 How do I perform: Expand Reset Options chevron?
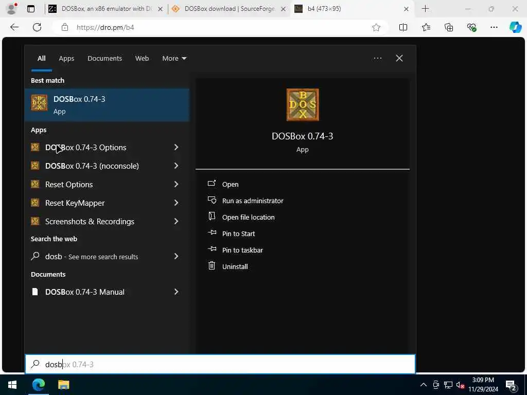tap(176, 184)
